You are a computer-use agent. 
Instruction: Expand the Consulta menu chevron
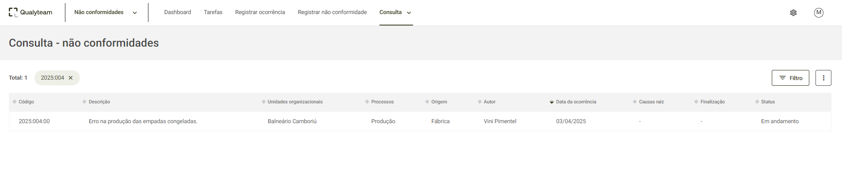pyautogui.click(x=409, y=13)
